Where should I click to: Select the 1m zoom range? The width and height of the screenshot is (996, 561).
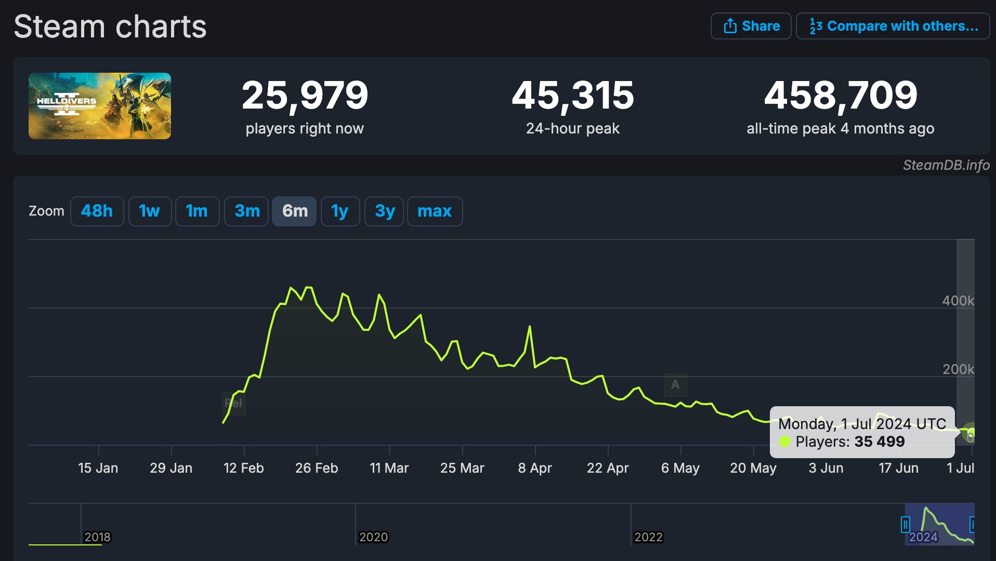(x=197, y=211)
